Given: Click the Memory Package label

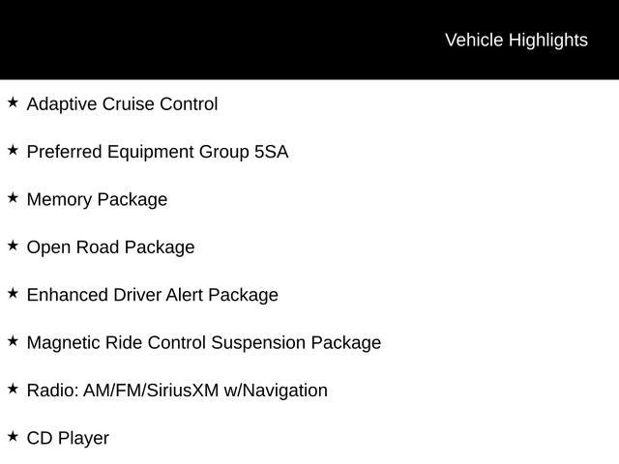Looking at the screenshot, I should [97, 199].
